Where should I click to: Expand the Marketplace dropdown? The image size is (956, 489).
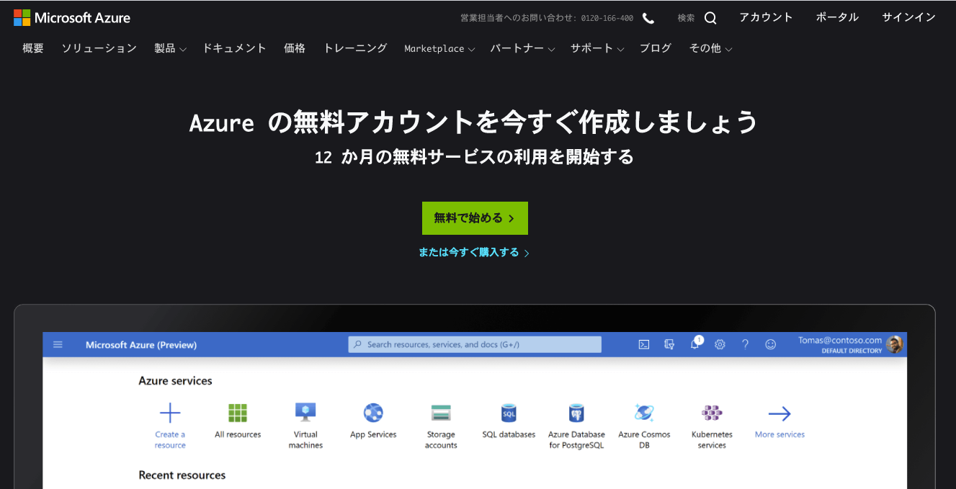[439, 48]
